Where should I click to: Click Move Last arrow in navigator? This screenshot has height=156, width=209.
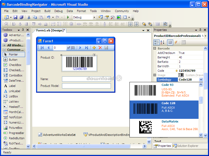(87, 48)
